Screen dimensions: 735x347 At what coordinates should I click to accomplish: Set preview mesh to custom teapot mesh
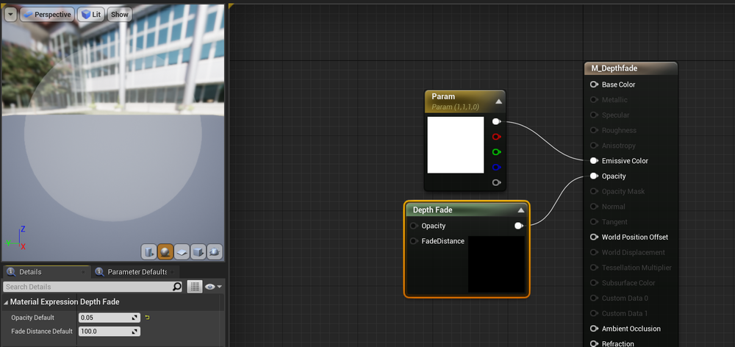[215, 252]
